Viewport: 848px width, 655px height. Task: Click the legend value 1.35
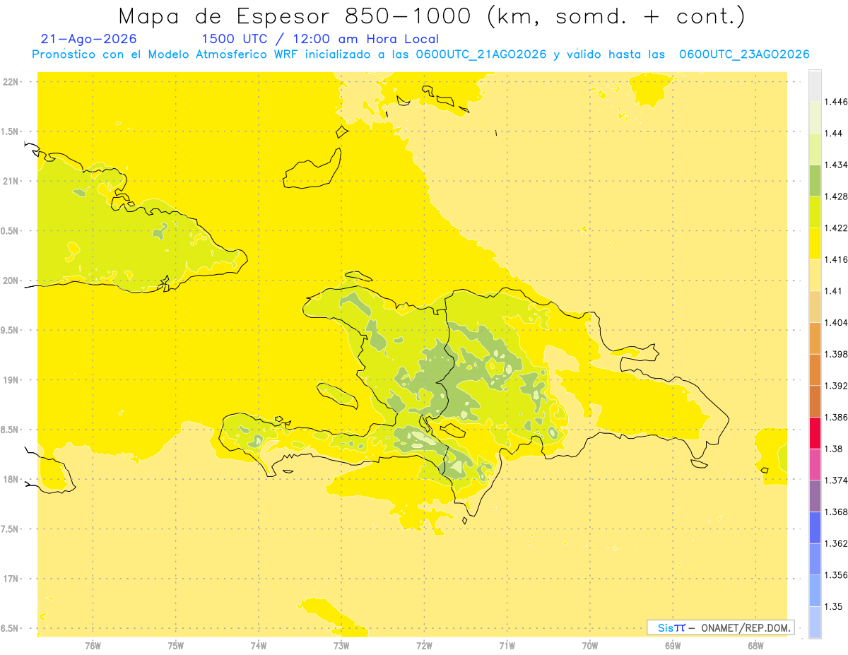pyautogui.click(x=834, y=606)
